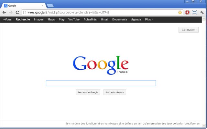This screenshot has width=207, height=129.
Task: Open the red Adblock extension icon
Action: [x=187, y=12]
